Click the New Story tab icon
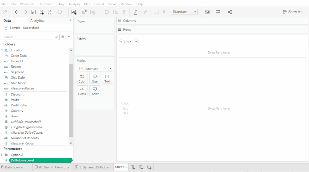Viewport: 309px width, 172px height. tap(149, 167)
